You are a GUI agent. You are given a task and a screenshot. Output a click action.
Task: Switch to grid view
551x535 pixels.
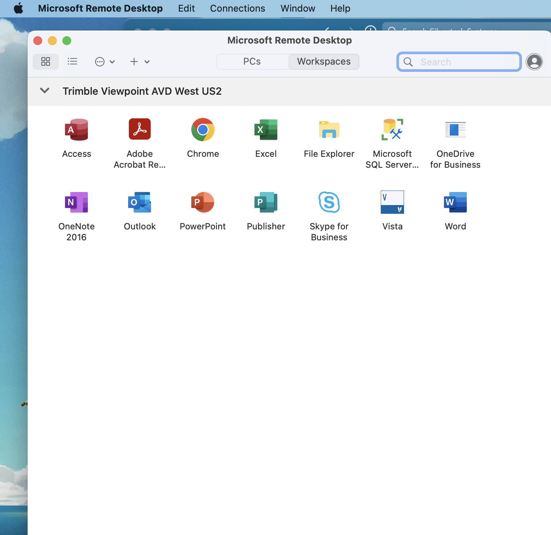tap(46, 62)
